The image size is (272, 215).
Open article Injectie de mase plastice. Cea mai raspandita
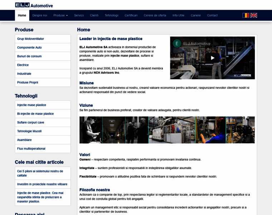point(43,197)
